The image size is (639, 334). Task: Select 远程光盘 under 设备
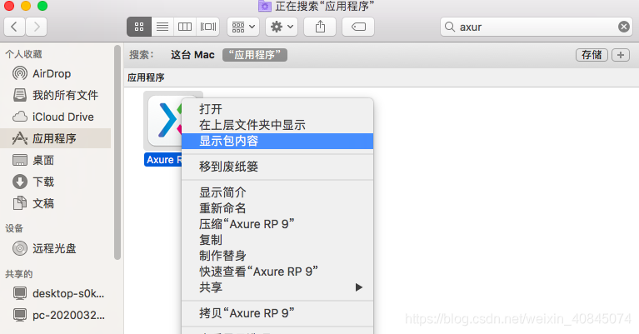(57, 248)
